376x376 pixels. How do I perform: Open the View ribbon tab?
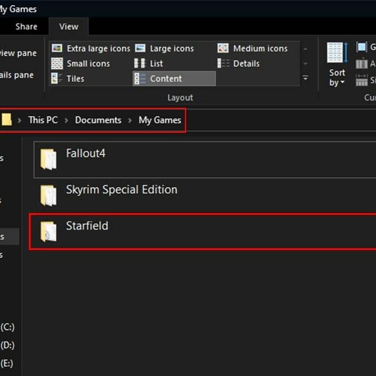pyautogui.click(x=68, y=26)
